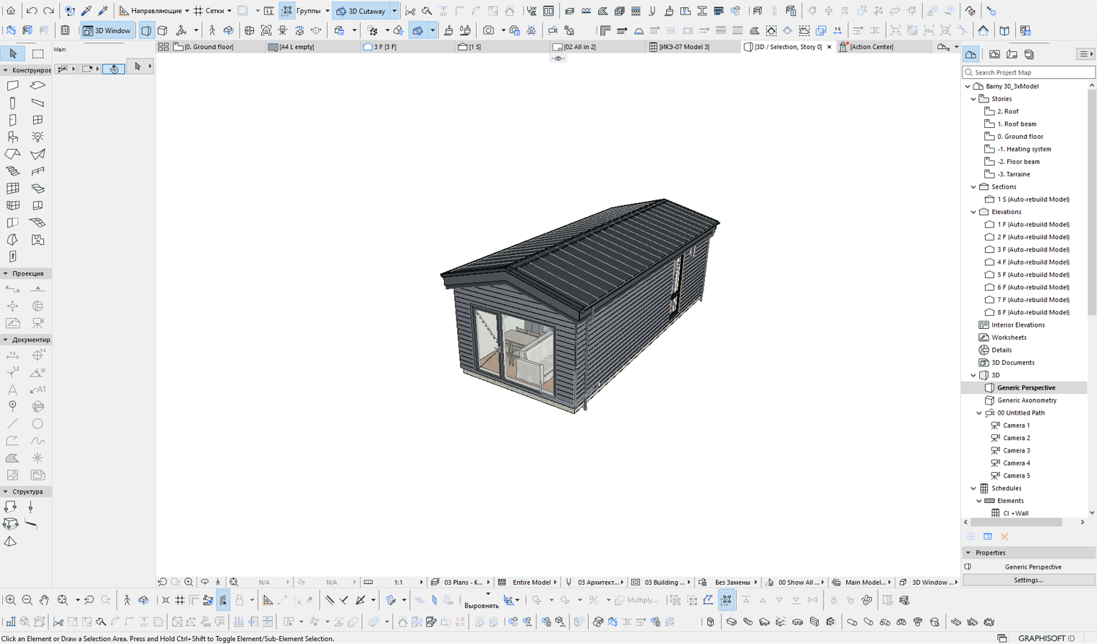Select the Arrow selection tool

coord(12,53)
